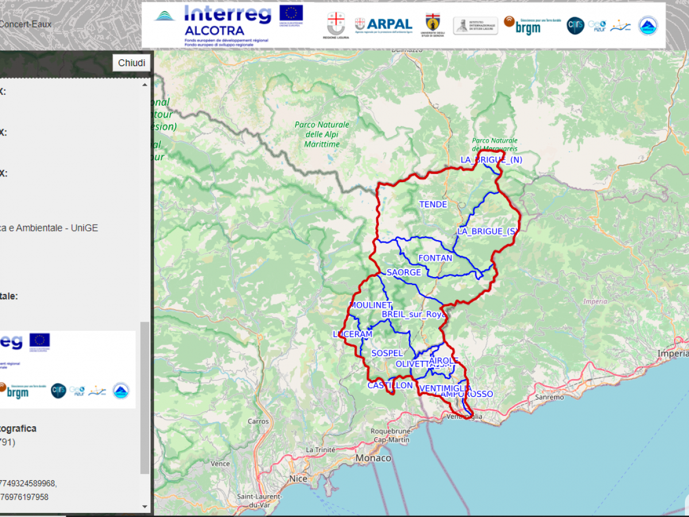
Task: Click Carros town label on the map
Action: click(258, 421)
